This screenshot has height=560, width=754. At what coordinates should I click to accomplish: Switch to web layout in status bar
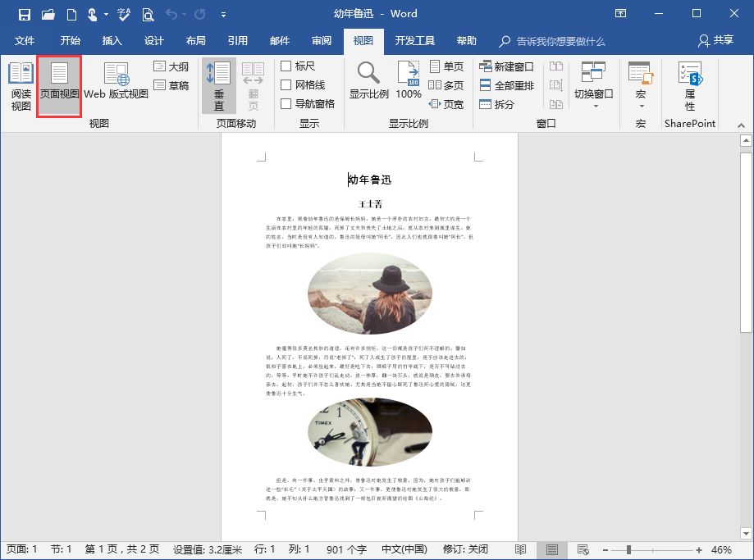pyautogui.click(x=583, y=549)
